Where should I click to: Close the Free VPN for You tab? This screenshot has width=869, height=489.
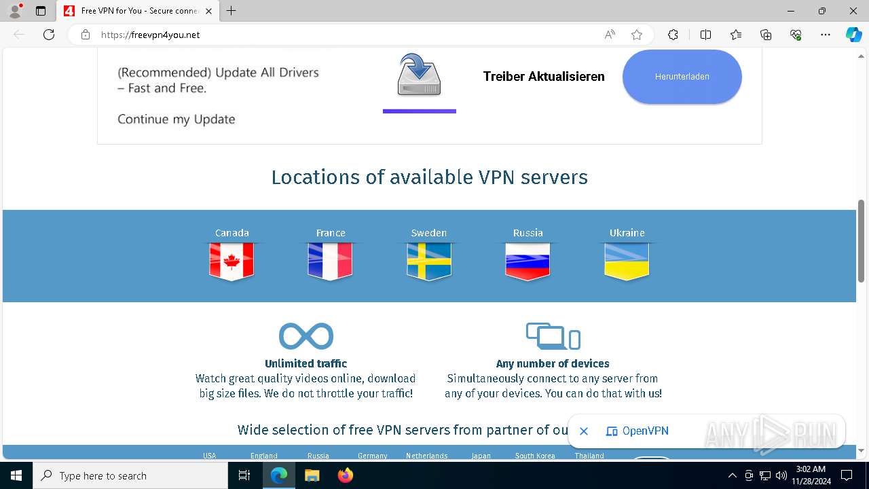[x=208, y=11]
